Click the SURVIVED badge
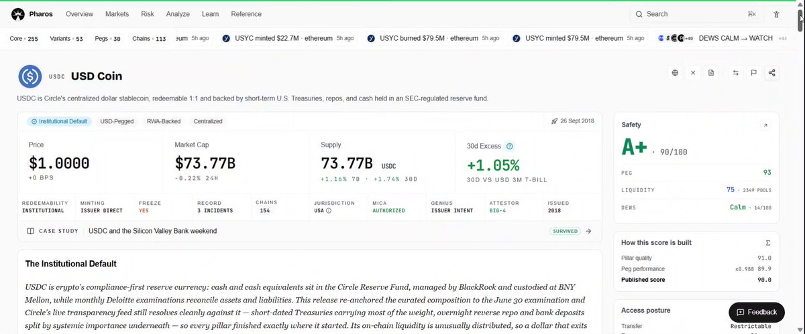The width and height of the screenshot is (805, 334). tap(565, 231)
